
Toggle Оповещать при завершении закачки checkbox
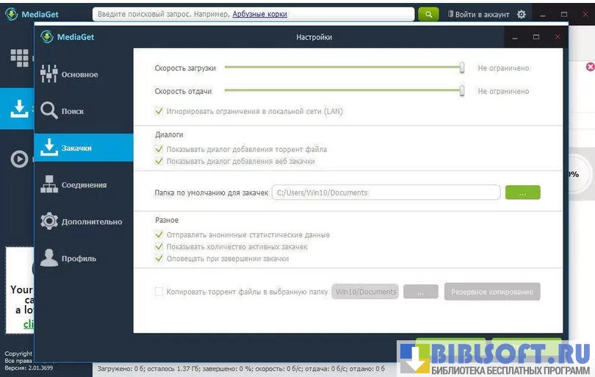tap(159, 259)
